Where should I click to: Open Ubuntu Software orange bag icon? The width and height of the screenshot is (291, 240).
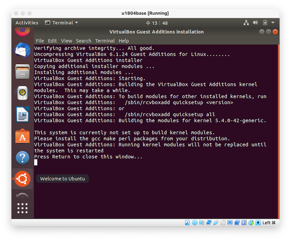(22, 136)
